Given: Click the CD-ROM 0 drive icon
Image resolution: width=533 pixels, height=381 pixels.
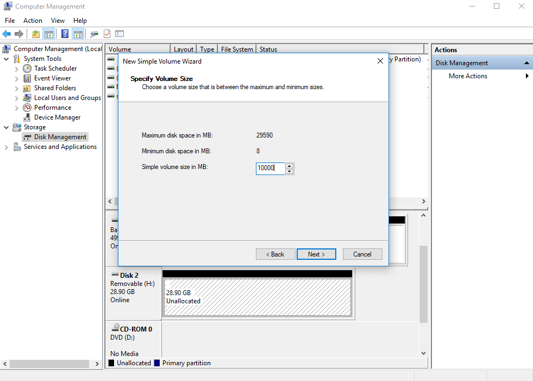Looking at the screenshot, I should [x=116, y=328].
